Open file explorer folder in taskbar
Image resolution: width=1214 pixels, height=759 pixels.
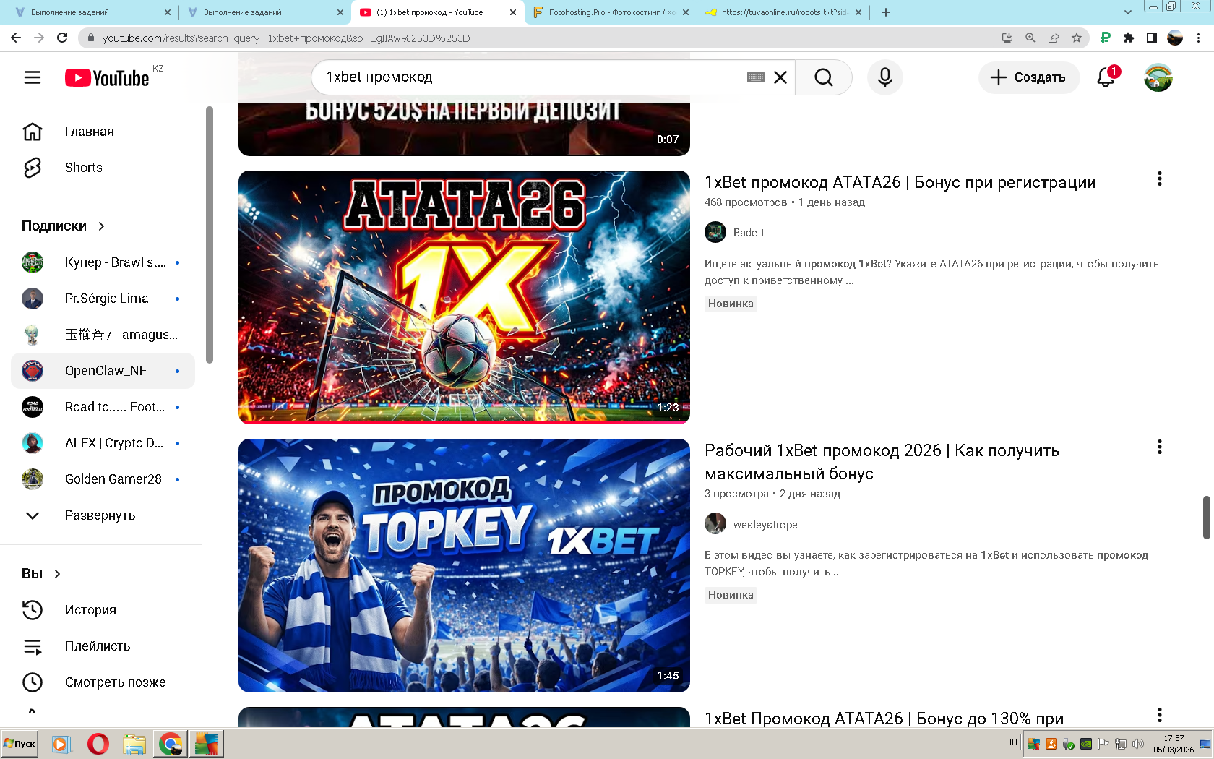click(x=134, y=744)
